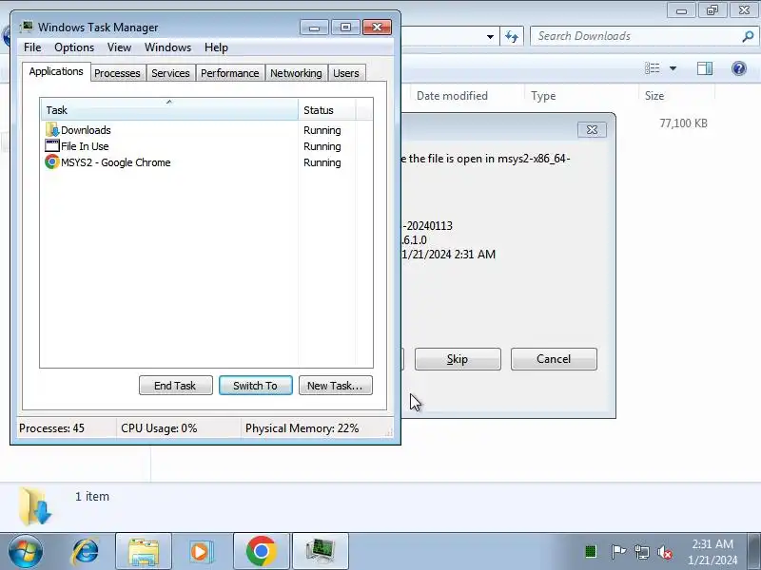
Task: Sort Explorer by Type column
Action: pos(581,96)
